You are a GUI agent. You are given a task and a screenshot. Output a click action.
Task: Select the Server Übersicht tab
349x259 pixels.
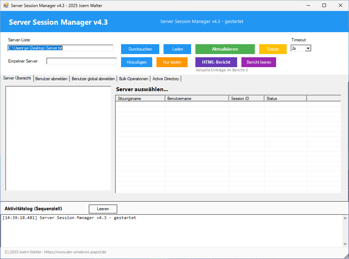[17, 78]
